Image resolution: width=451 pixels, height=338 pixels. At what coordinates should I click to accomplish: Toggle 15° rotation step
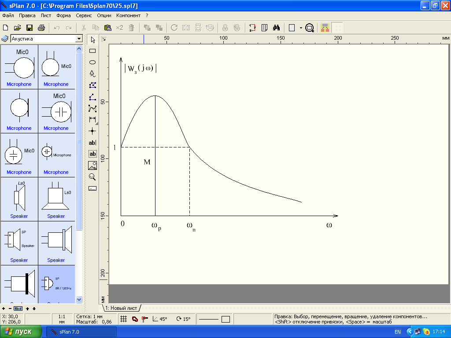coord(184,319)
